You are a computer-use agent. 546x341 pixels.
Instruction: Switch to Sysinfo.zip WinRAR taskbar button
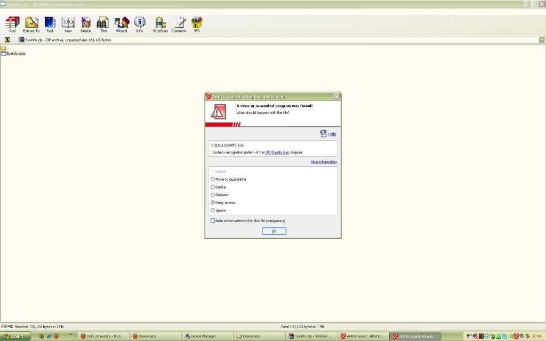click(x=311, y=336)
